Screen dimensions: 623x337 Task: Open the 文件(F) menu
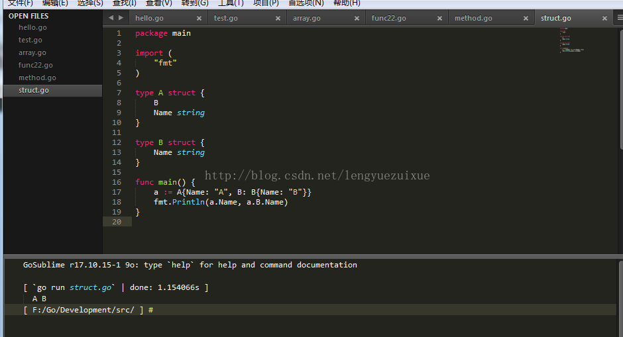pyautogui.click(x=21, y=3)
